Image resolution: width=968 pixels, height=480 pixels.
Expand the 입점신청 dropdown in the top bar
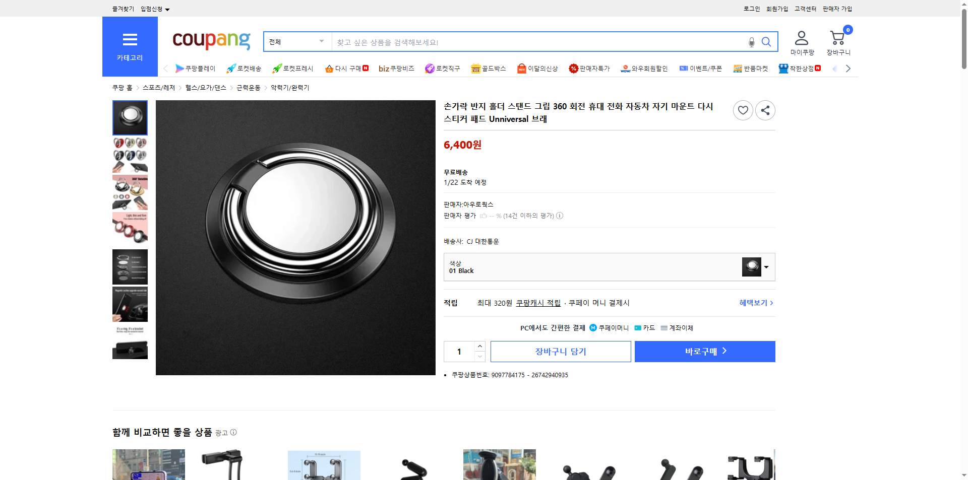coord(168,9)
